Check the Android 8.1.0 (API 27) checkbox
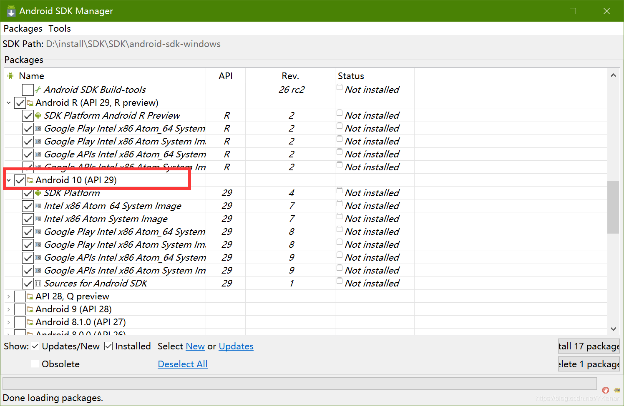The image size is (624, 406). 20,322
